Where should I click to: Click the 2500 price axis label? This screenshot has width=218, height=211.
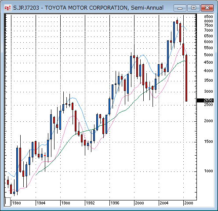(208, 105)
